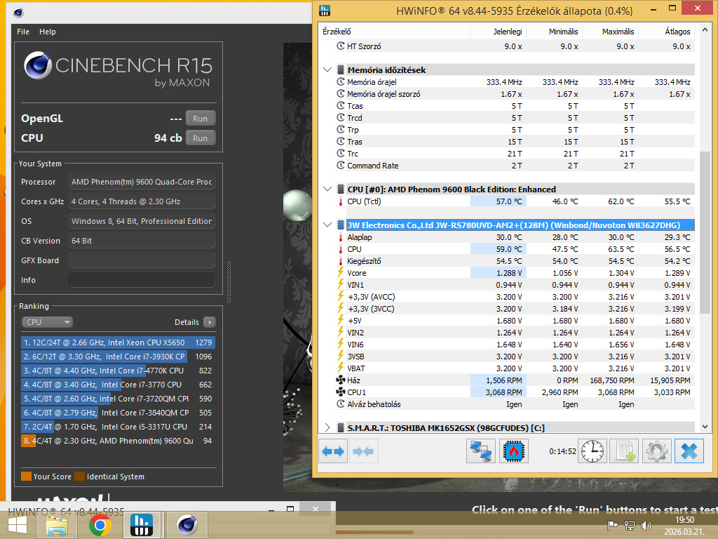Click the CPU (Tctl) thermometer icon
Screen dimensions: 718x539
pos(341,201)
